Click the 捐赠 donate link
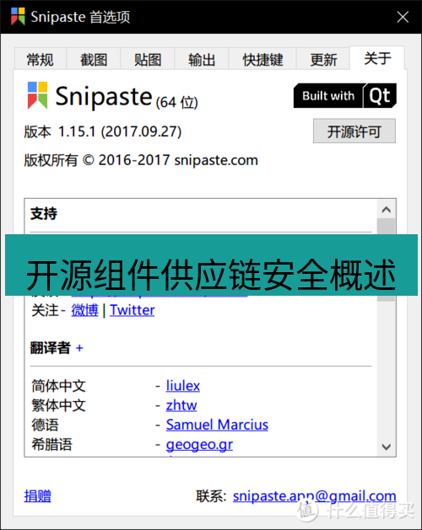This screenshot has height=530, width=422. point(38,496)
